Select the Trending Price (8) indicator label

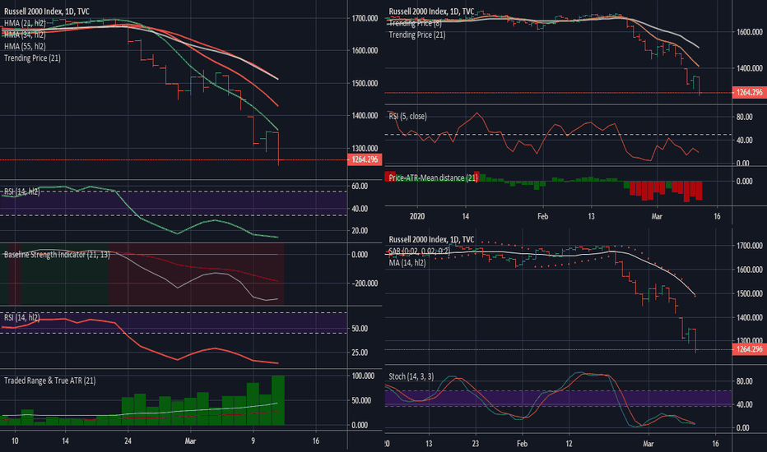pyautogui.click(x=416, y=23)
